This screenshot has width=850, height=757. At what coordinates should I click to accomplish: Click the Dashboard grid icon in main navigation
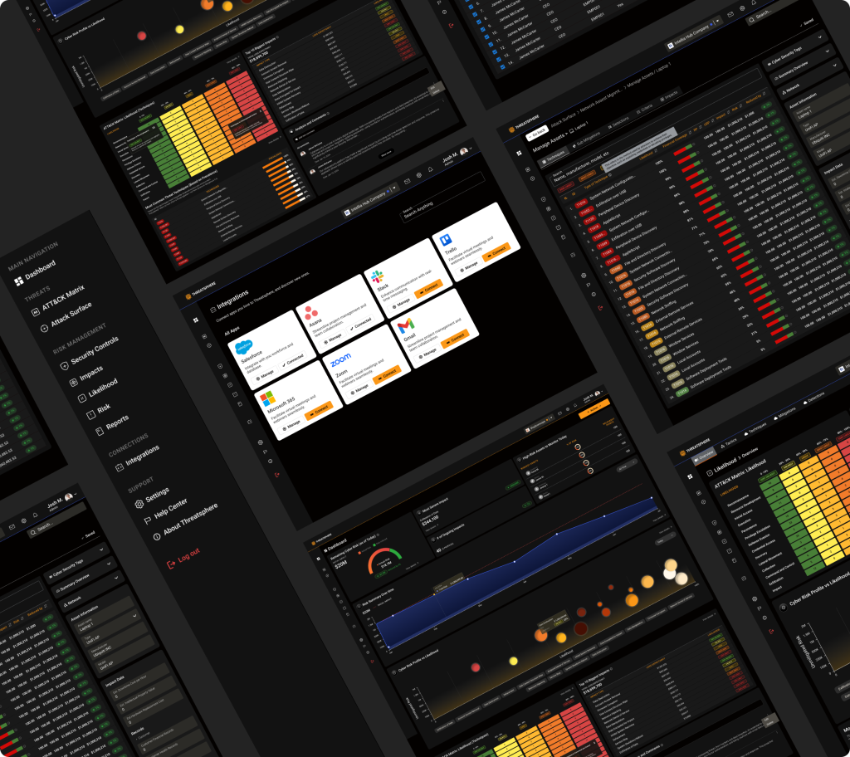(x=18, y=282)
